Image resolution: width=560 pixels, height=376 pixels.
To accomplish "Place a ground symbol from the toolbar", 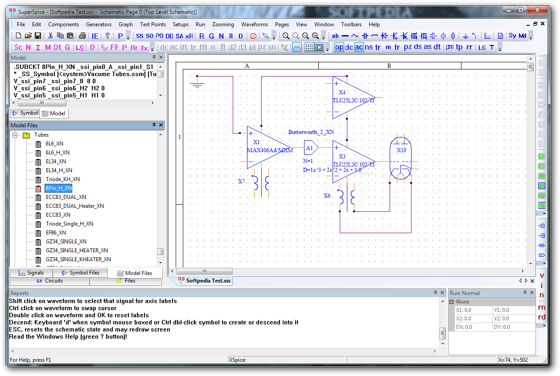I will (465, 36).
